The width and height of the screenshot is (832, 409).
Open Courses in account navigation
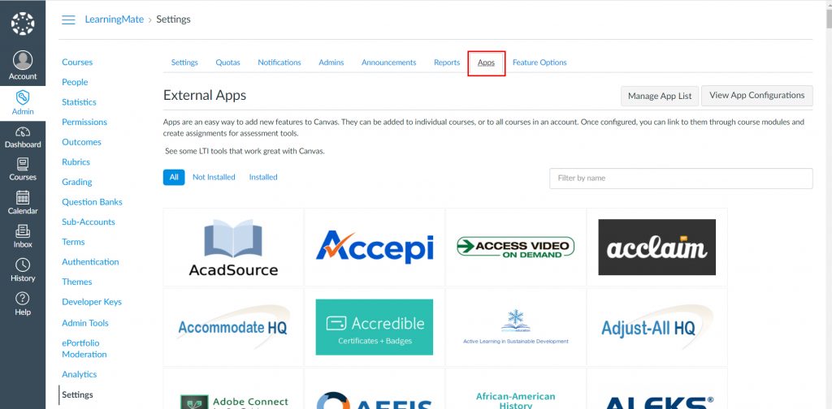point(77,62)
